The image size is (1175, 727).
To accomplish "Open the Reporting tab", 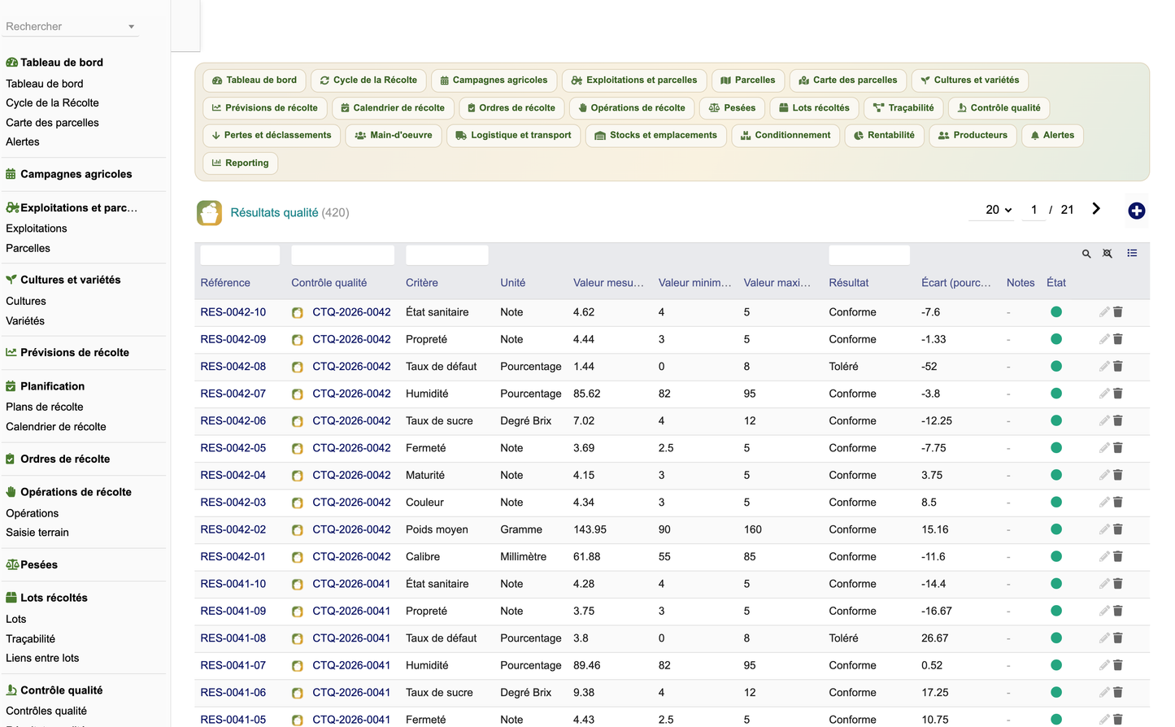I will 240,163.
